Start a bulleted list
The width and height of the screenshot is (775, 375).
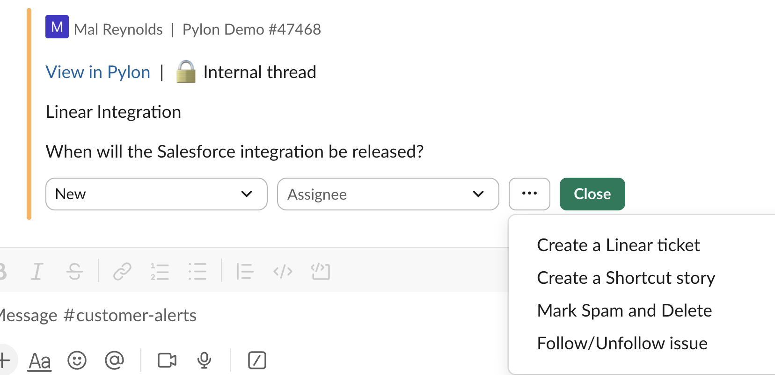pos(197,271)
